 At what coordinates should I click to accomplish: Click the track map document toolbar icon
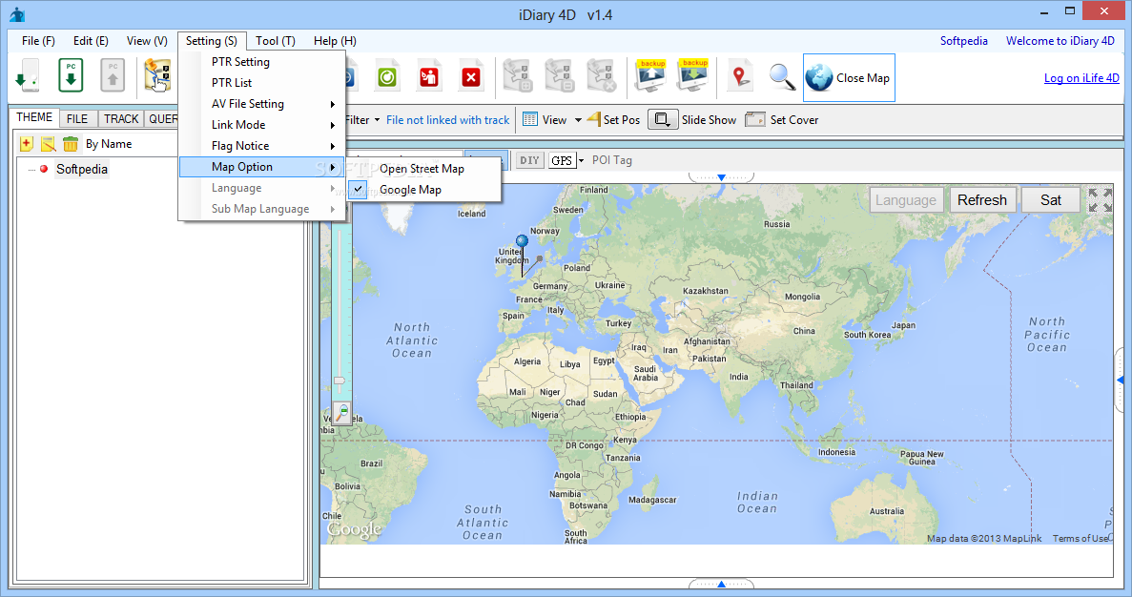tap(157, 75)
